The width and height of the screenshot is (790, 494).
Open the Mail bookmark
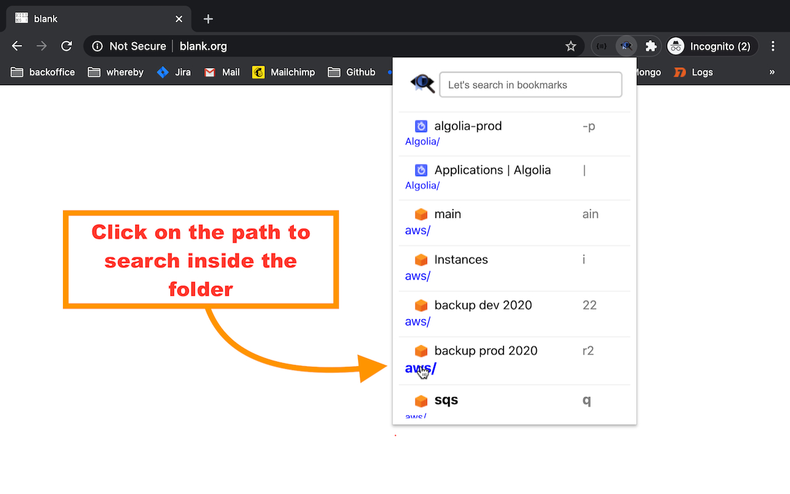(x=222, y=72)
